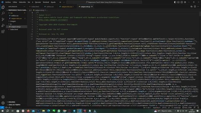Click the VS Code logo icon
This screenshot has height=113, width=201.
coord(2,2)
